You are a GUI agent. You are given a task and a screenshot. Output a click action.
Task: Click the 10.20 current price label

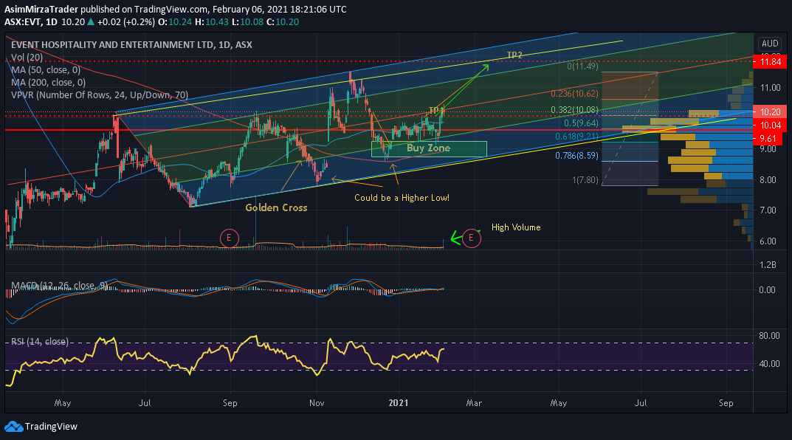point(771,111)
